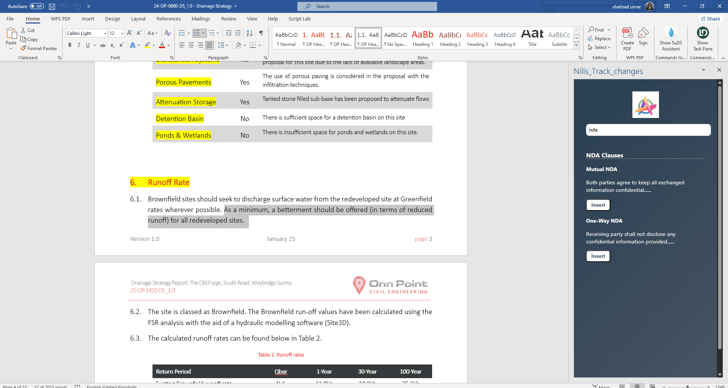Increase the paragraph indent

tap(238, 33)
